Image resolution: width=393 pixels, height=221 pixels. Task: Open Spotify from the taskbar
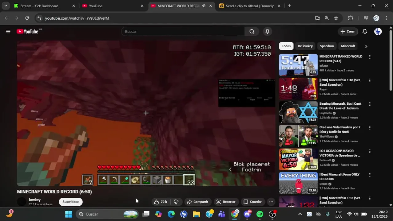tap(260, 214)
